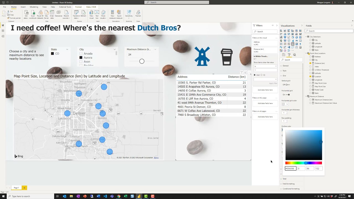This screenshot has width=354, height=199.
Task: Check the Postal Code field
Action: pyautogui.click(x=310, y=90)
